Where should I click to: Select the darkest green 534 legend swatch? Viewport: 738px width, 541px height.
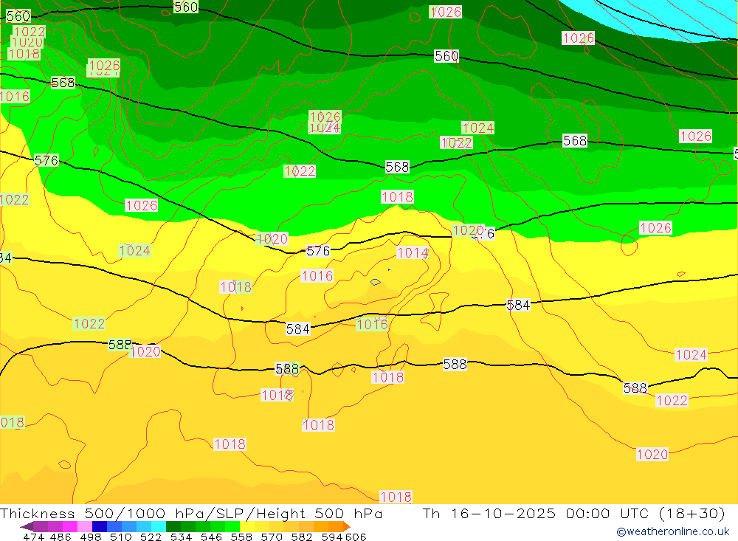pyautogui.click(x=173, y=526)
